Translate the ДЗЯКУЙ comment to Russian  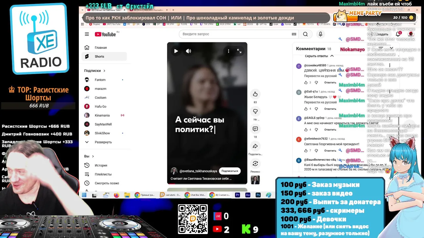pyautogui.click(x=320, y=76)
